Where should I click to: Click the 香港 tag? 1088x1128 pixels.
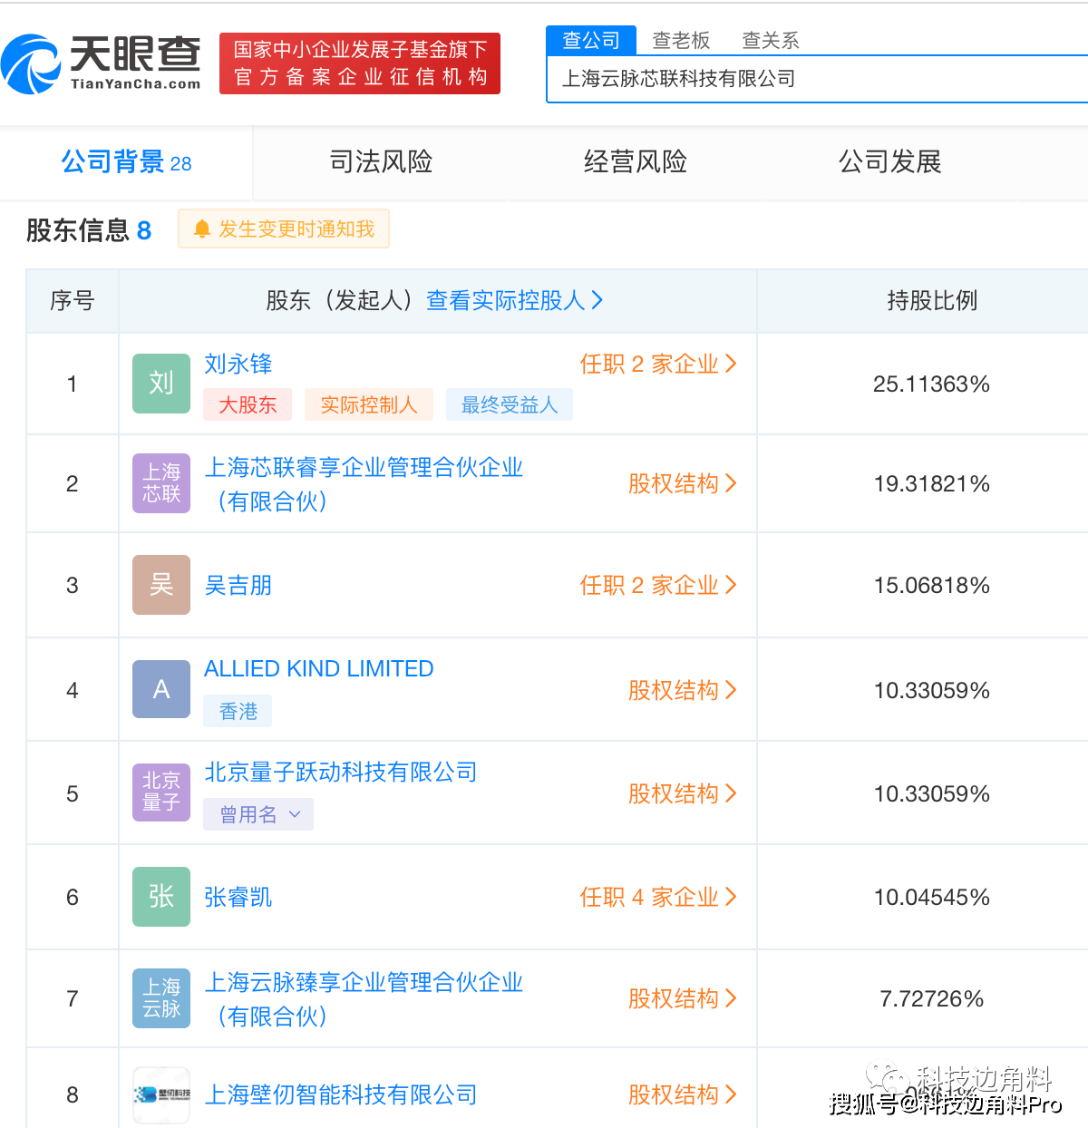[x=238, y=711]
